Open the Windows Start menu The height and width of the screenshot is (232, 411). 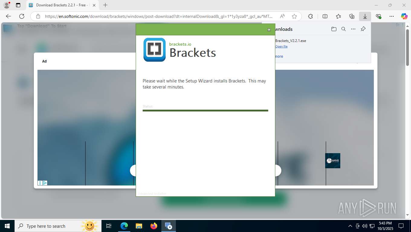pyautogui.click(x=7, y=226)
